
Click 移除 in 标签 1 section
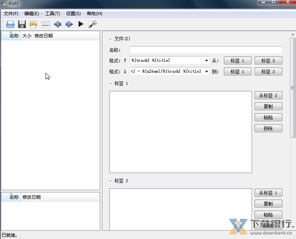click(x=268, y=128)
